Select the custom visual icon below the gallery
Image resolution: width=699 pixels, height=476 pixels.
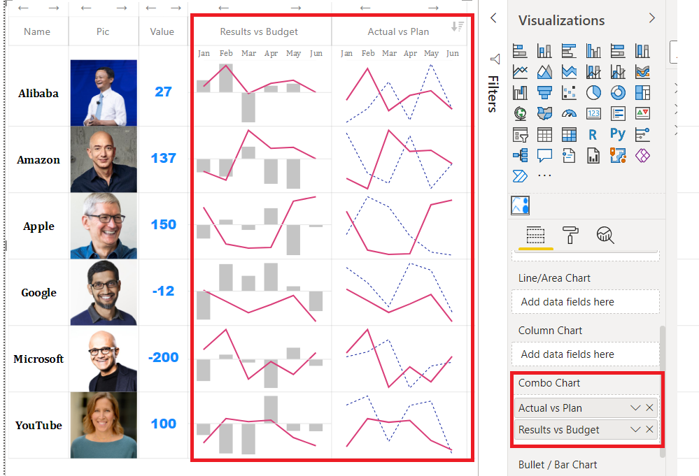[521, 205]
